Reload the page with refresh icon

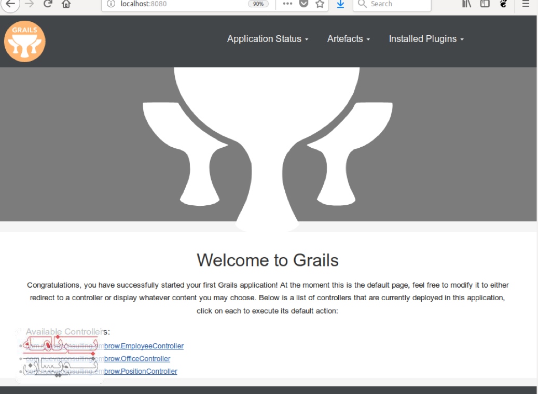48,4
